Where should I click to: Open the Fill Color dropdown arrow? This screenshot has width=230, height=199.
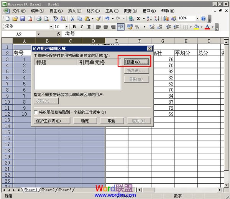202,27
